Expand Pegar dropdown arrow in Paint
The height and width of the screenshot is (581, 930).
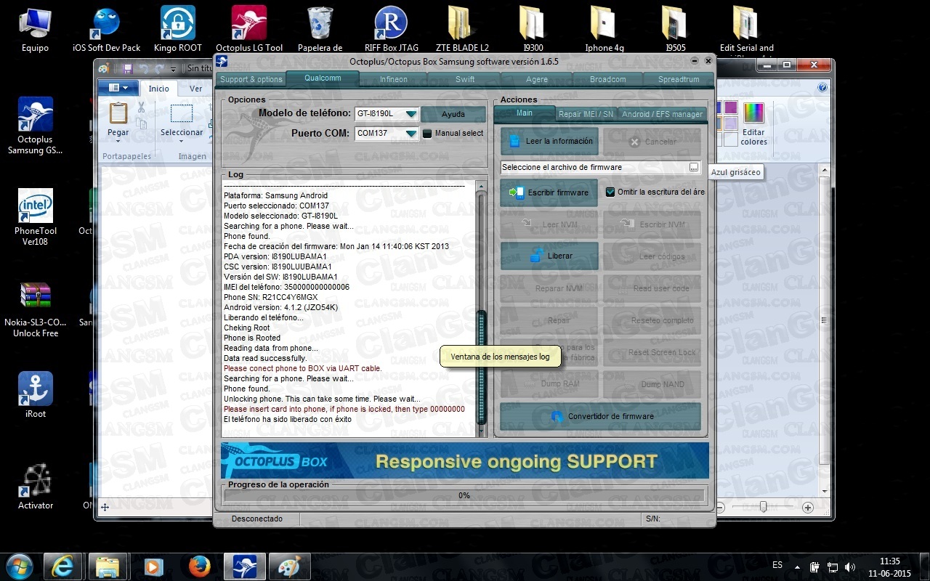tap(118, 142)
